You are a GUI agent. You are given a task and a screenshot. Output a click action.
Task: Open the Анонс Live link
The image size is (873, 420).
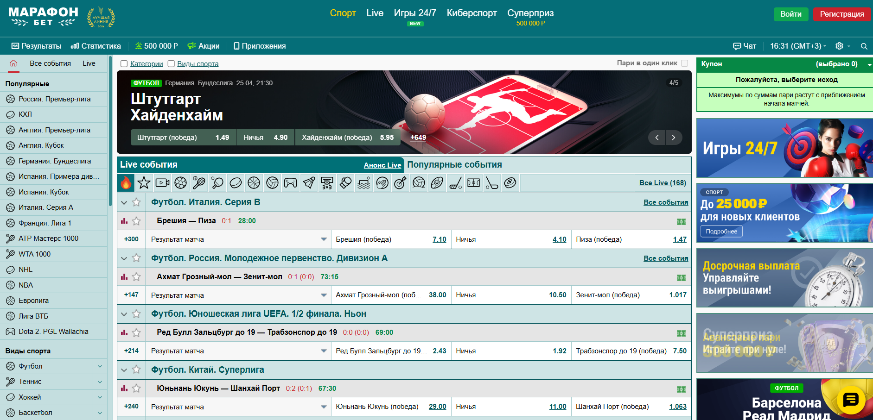[382, 165]
